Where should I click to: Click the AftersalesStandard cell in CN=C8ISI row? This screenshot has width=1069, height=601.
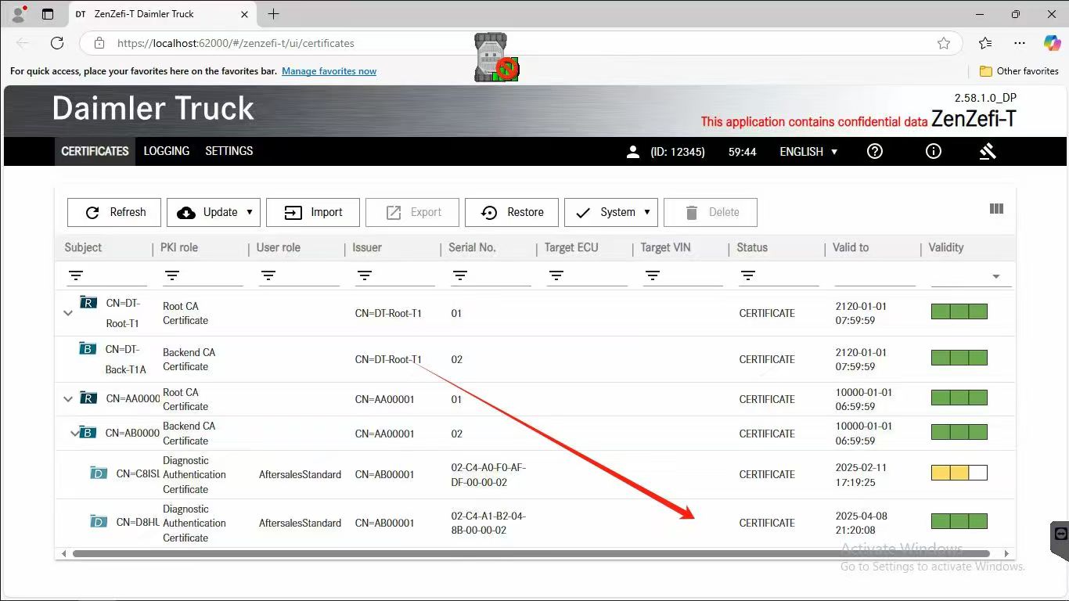point(300,474)
